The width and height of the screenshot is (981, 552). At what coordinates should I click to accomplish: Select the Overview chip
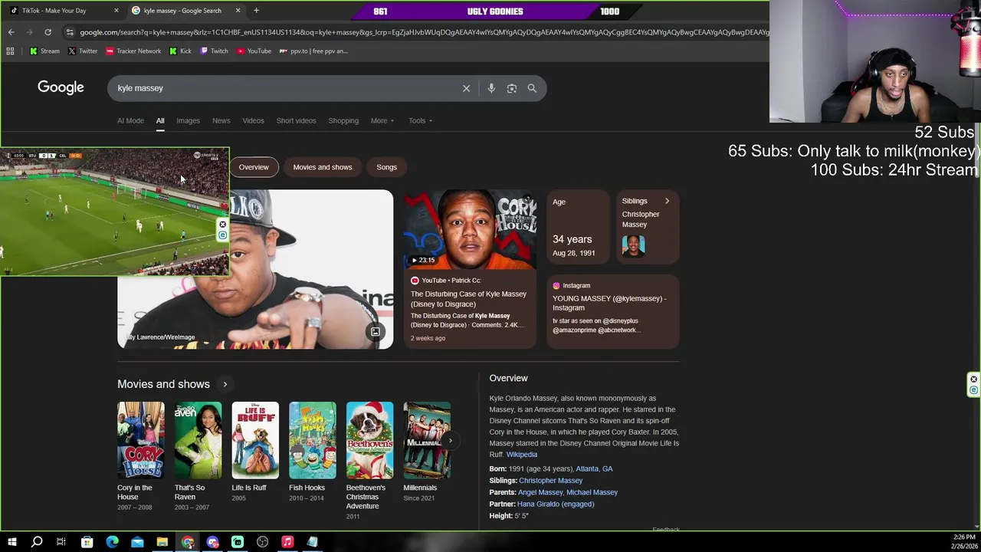click(x=254, y=167)
